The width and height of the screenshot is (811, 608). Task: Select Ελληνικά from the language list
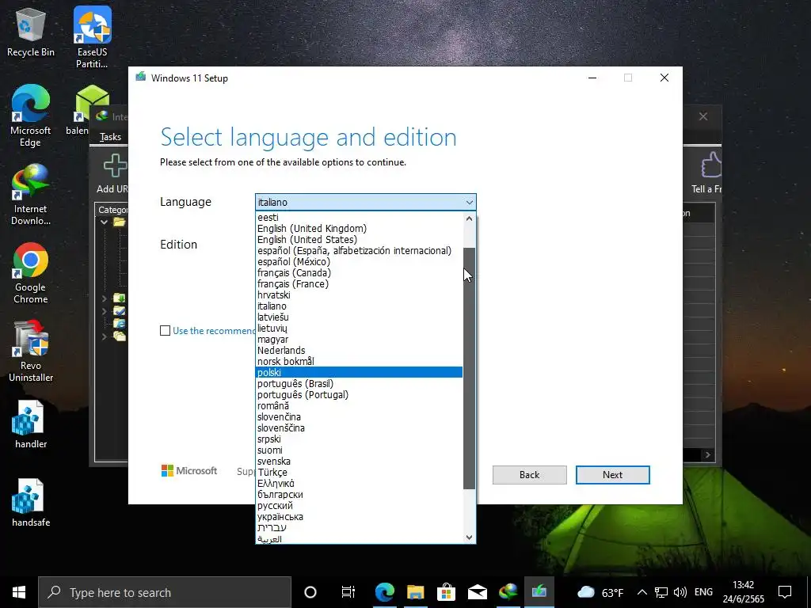tap(360, 483)
